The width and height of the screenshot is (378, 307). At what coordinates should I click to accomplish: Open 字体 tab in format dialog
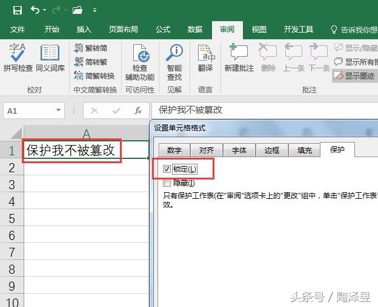tap(239, 150)
